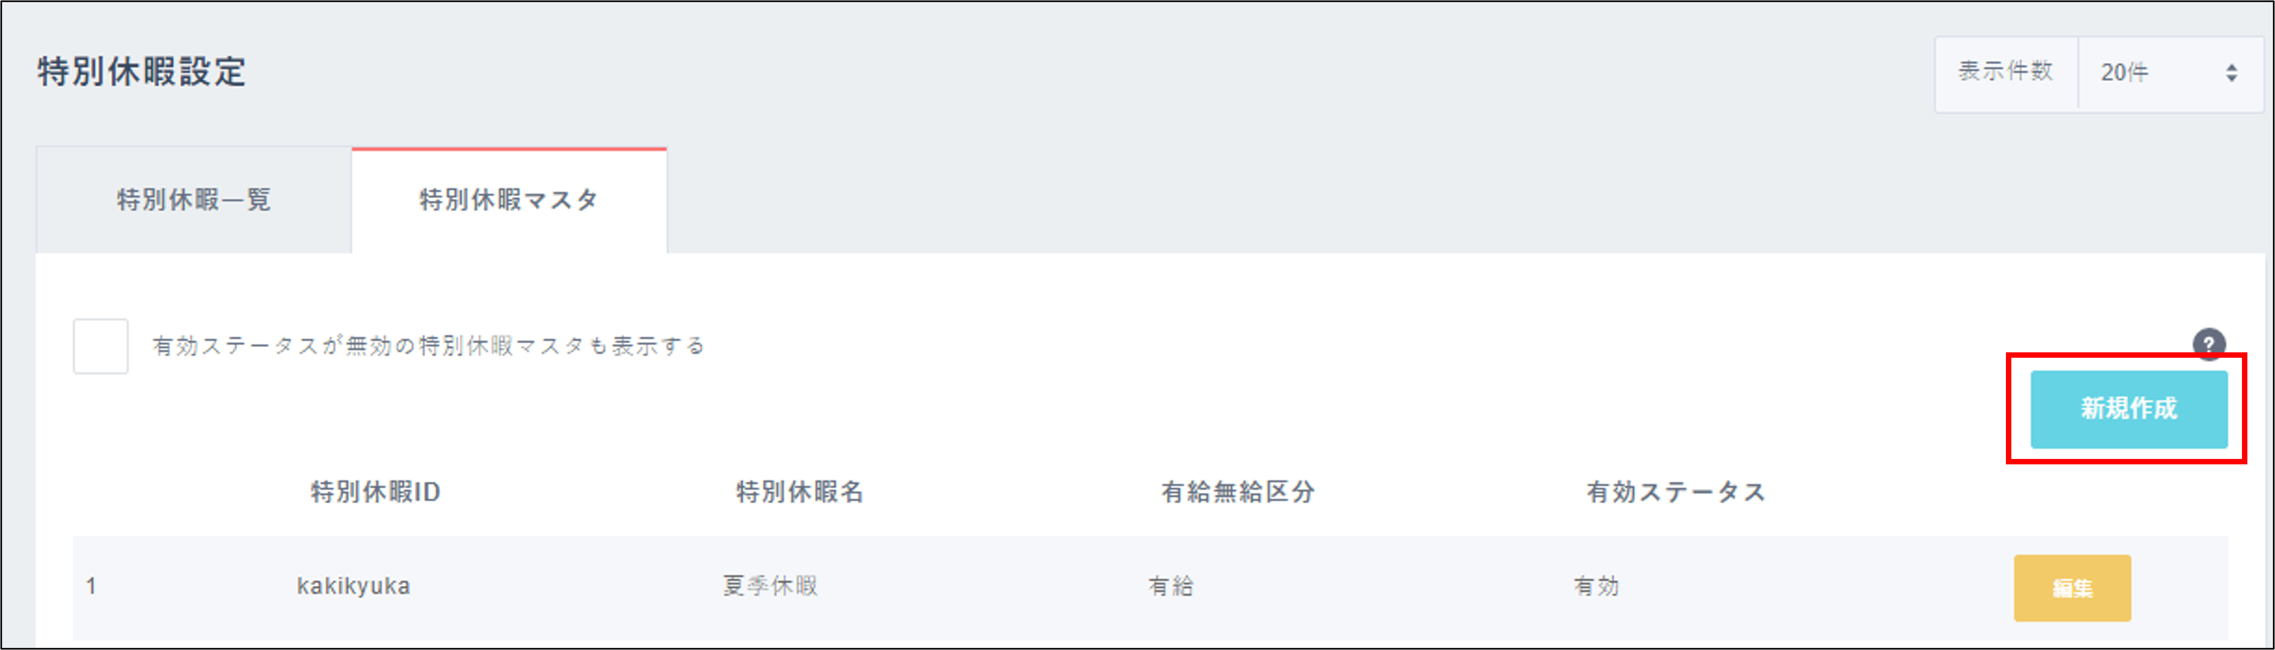This screenshot has height=650, width=2275.
Task: Edit the kakikyuka row with 編集
Action: click(2072, 588)
